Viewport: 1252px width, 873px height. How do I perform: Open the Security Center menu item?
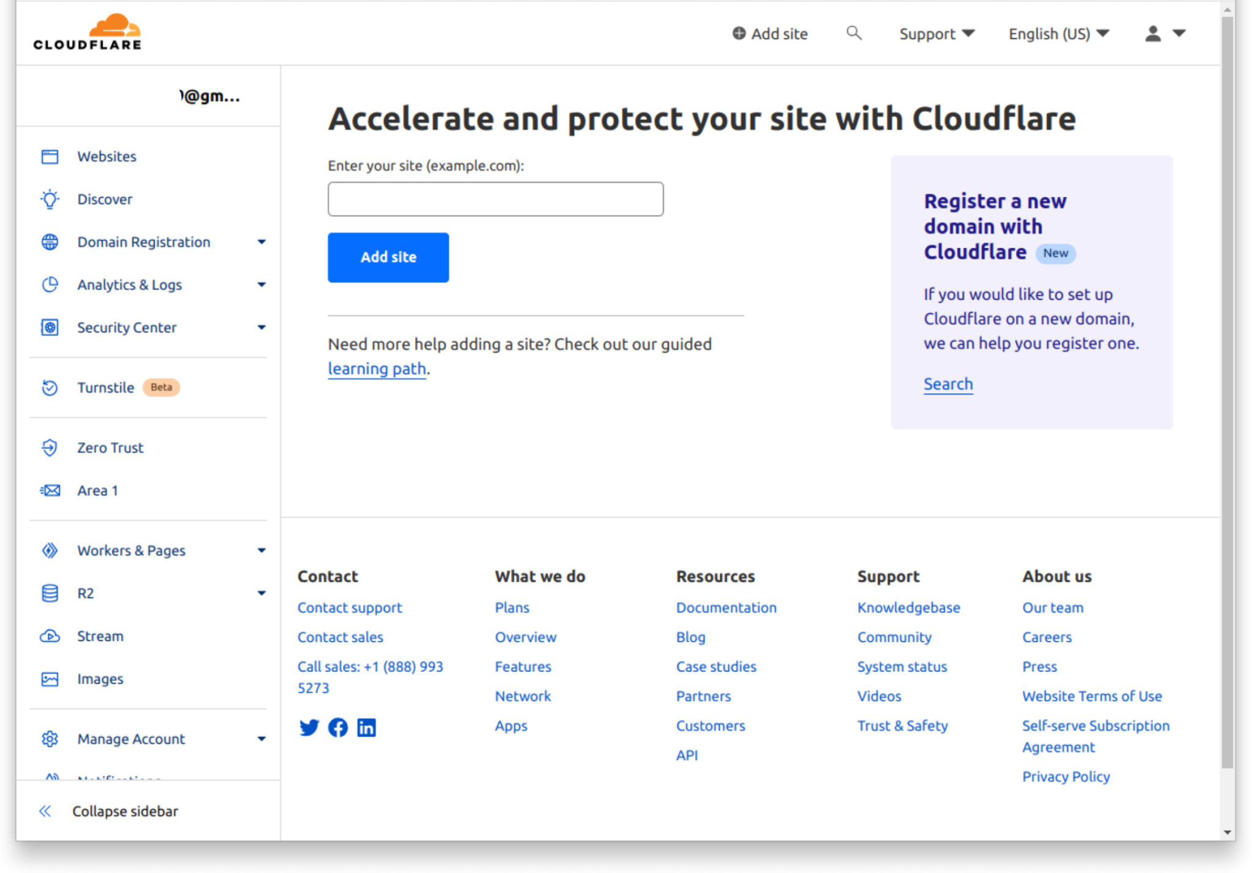[x=127, y=327]
